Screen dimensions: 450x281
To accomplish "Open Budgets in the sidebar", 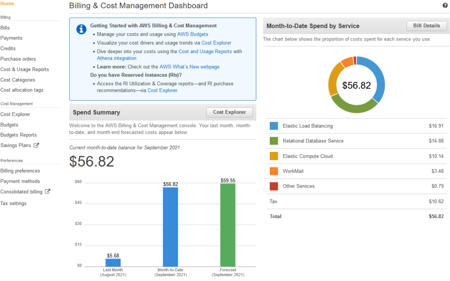I will pos(9,125).
